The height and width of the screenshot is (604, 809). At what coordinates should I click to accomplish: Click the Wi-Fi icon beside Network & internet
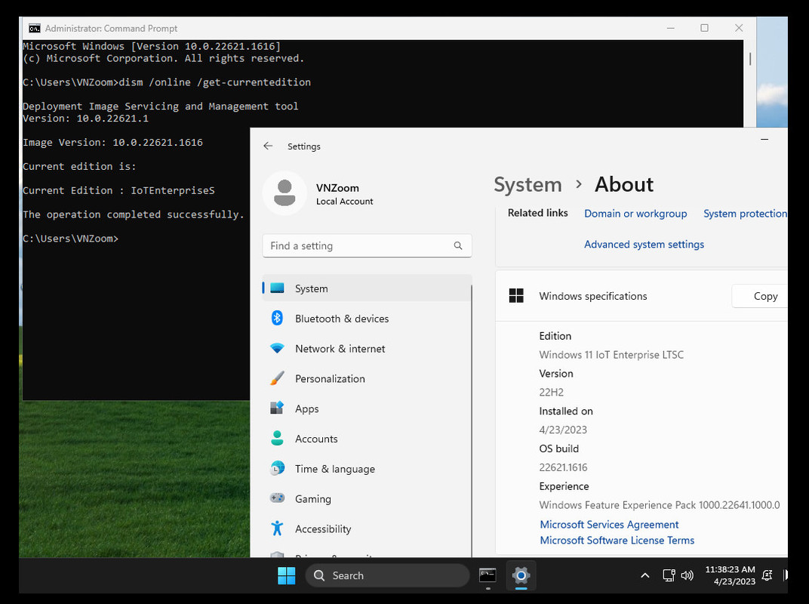[x=277, y=348]
